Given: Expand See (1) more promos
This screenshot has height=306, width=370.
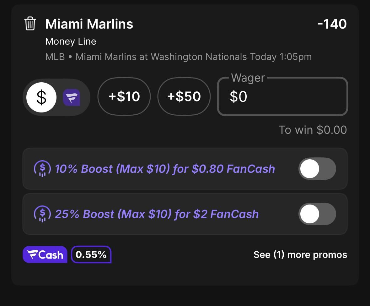Looking at the screenshot, I should 300,255.
